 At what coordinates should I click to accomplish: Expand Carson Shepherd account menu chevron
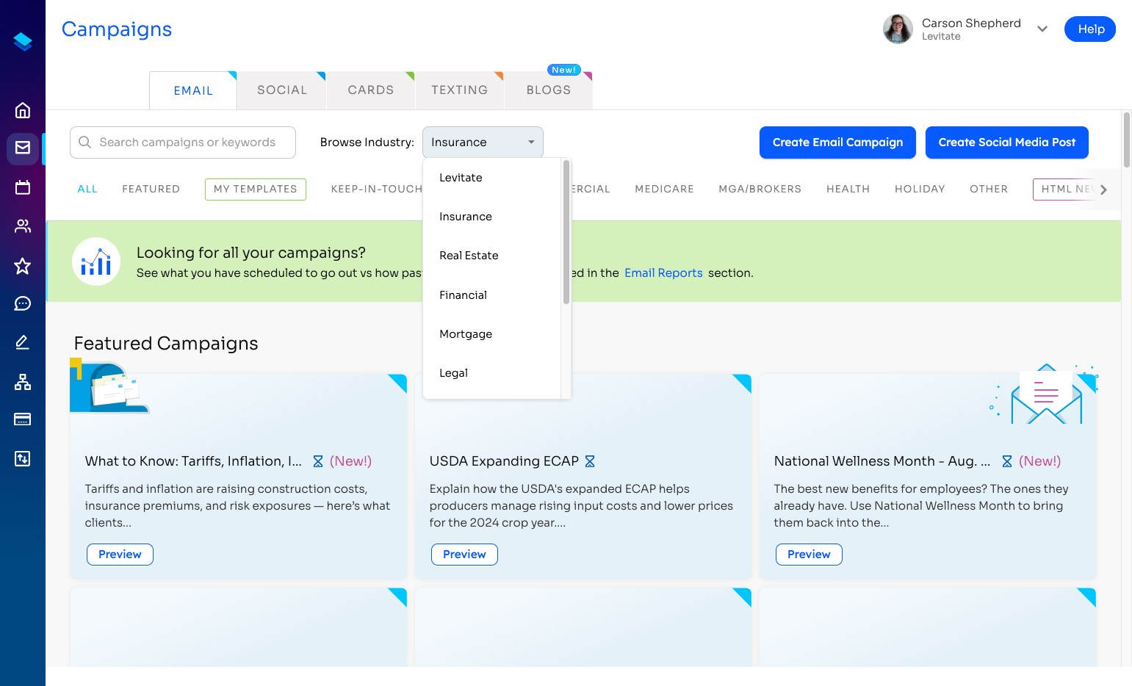[x=1042, y=29]
